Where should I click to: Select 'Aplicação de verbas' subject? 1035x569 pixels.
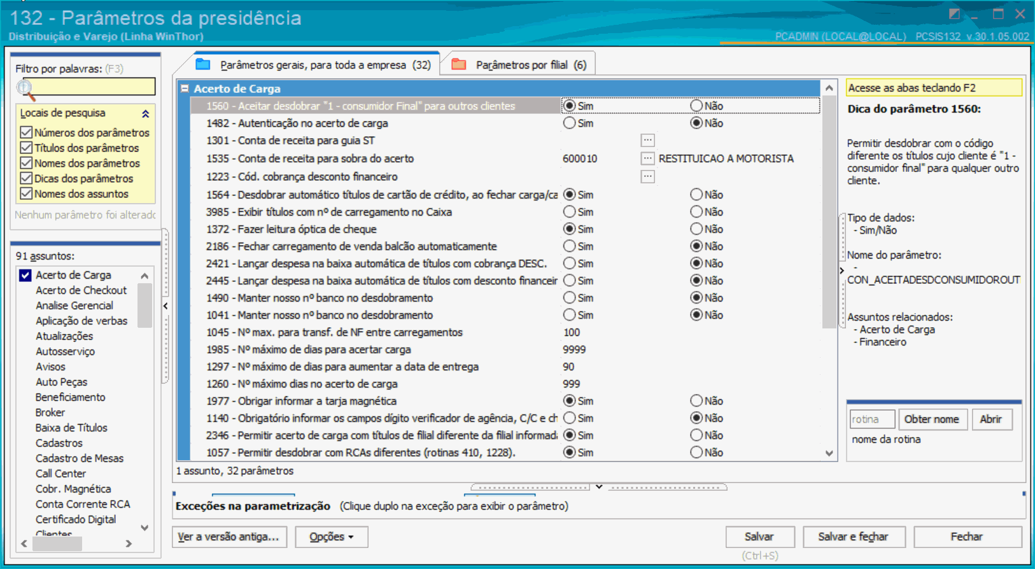(81, 321)
